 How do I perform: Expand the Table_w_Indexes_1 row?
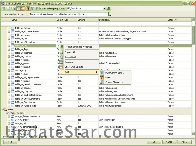9,28
